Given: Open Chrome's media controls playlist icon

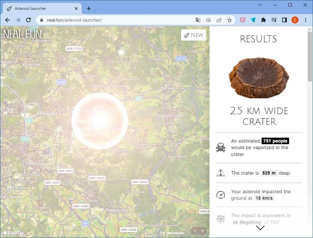Looking at the screenshot, I should [x=274, y=20].
